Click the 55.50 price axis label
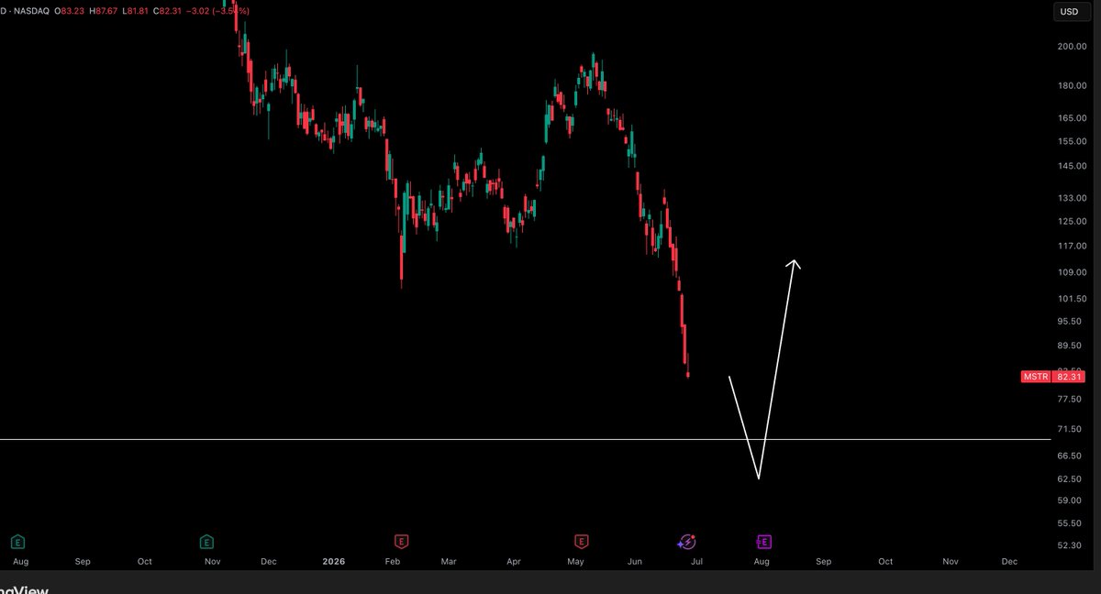Viewport: 1101px width, 594px height. (x=1070, y=523)
